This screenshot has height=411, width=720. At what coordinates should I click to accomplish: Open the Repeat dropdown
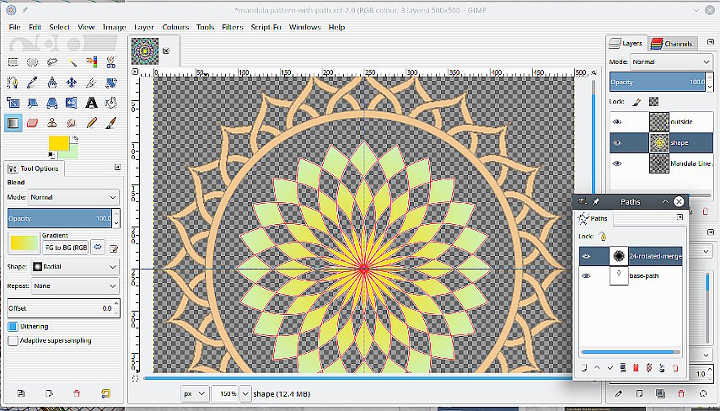(x=75, y=286)
